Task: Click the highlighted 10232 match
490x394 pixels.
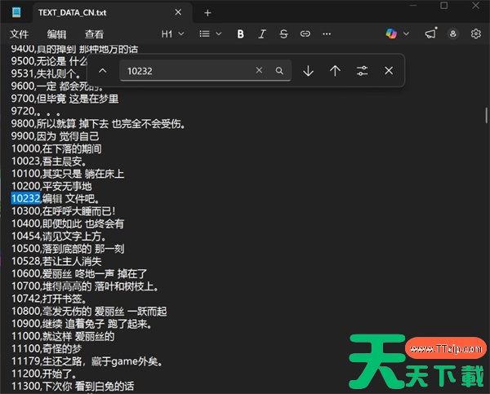Action: (x=25, y=198)
